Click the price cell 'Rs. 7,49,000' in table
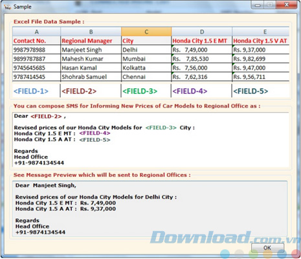Image resolution: width=301 pixels, height=259 pixels. click(x=202, y=50)
